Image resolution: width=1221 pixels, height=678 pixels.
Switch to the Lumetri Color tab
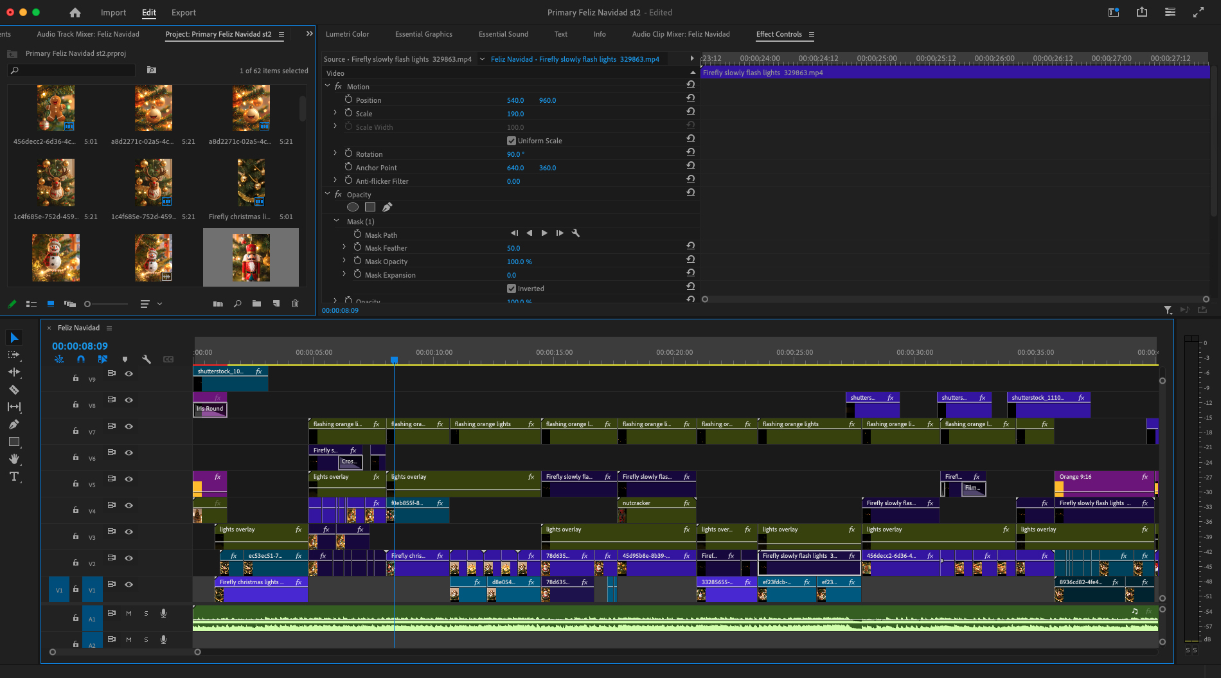tap(347, 34)
